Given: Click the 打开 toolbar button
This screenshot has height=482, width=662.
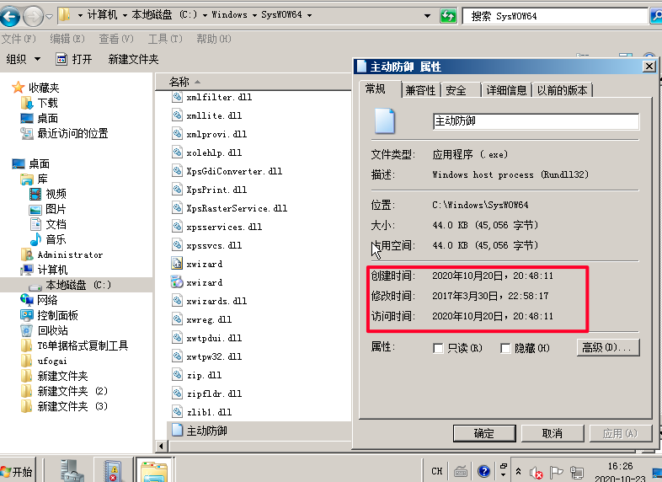Looking at the screenshot, I should 74,59.
